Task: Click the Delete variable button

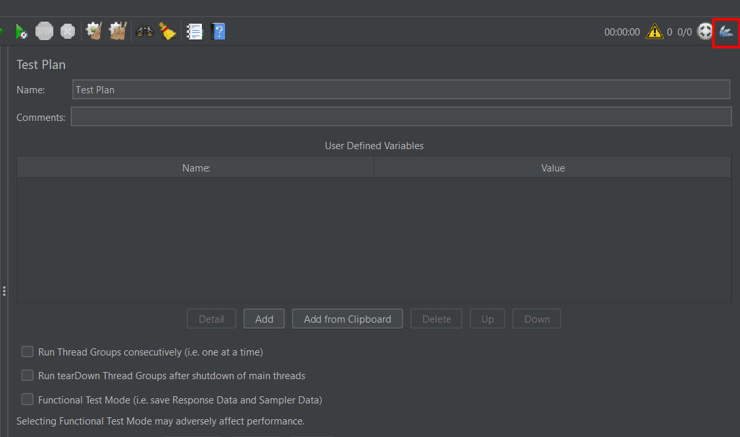Action: tap(436, 319)
